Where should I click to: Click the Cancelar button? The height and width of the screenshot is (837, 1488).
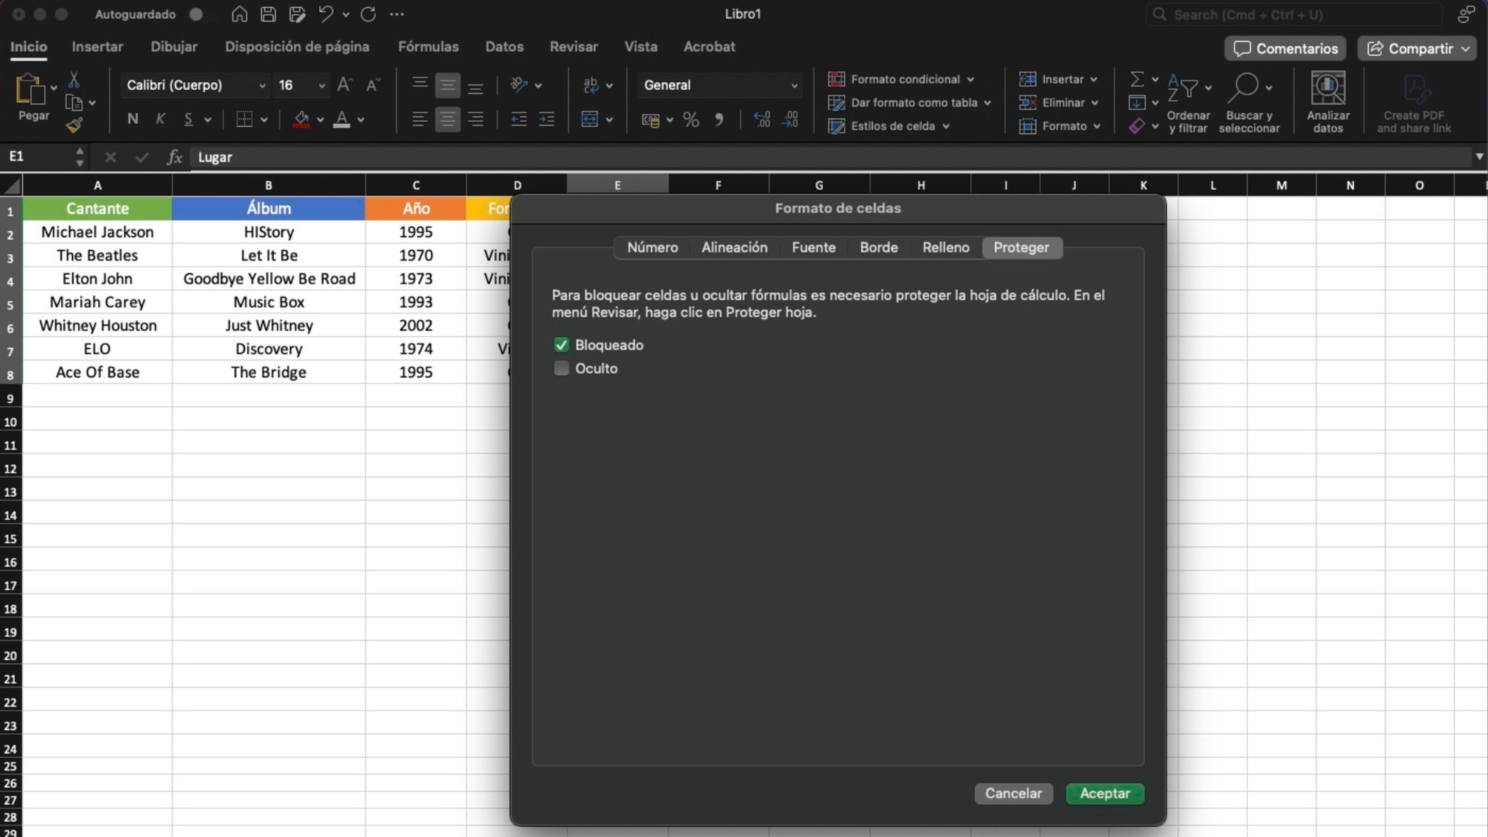(x=1013, y=794)
